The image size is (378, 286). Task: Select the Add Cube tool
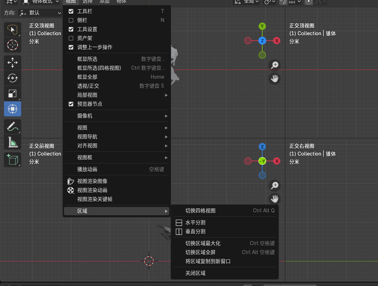[13, 160]
